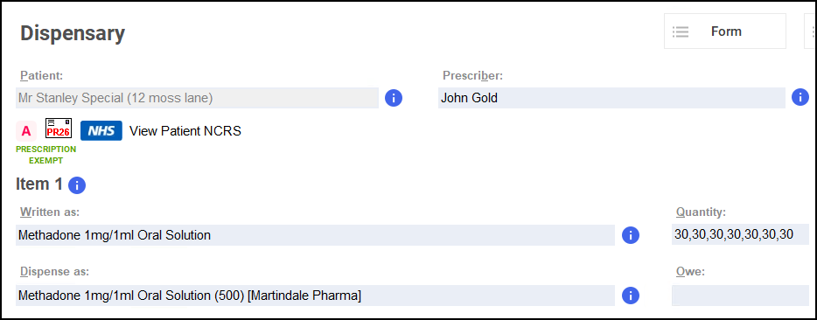Click the PR26 prescription icon
The width and height of the screenshot is (817, 320).
[x=59, y=129]
